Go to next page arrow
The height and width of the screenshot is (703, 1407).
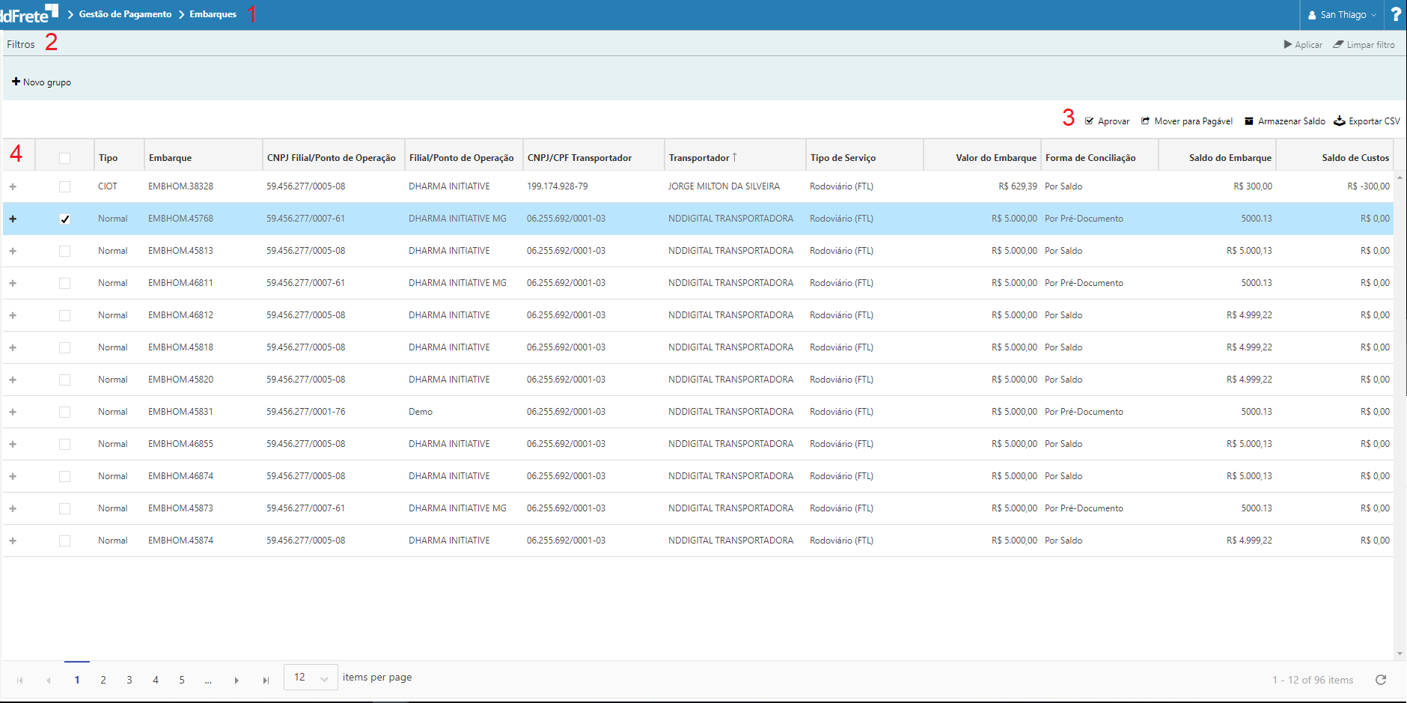236,681
